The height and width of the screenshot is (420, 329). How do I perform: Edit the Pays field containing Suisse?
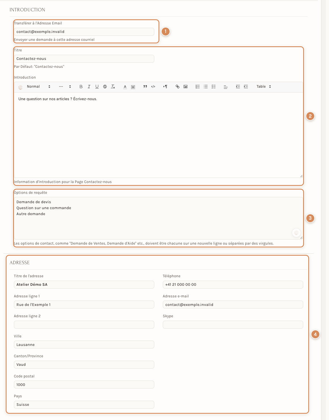point(84,405)
